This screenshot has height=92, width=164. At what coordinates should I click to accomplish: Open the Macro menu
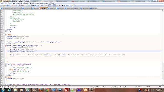[x=37, y=3]
